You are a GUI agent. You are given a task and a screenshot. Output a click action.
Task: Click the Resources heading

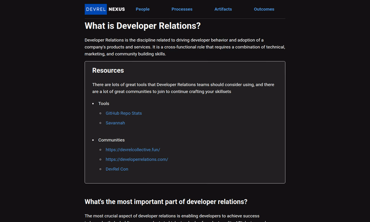[x=108, y=71]
